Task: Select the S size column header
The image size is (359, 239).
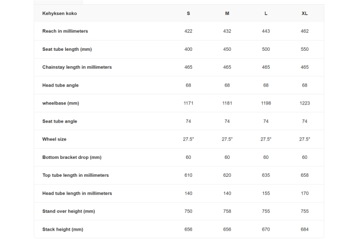Action: [x=188, y=13]
